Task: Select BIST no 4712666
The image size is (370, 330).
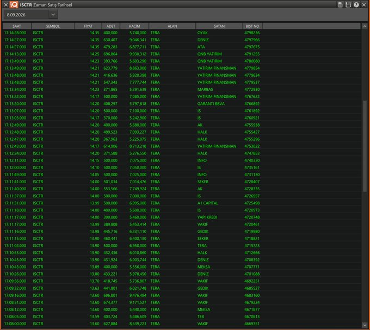Action: [252, 252]
